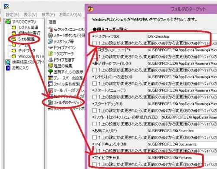Click the マイ ピクチャ(I) Pictures path field

click(182, 158)
